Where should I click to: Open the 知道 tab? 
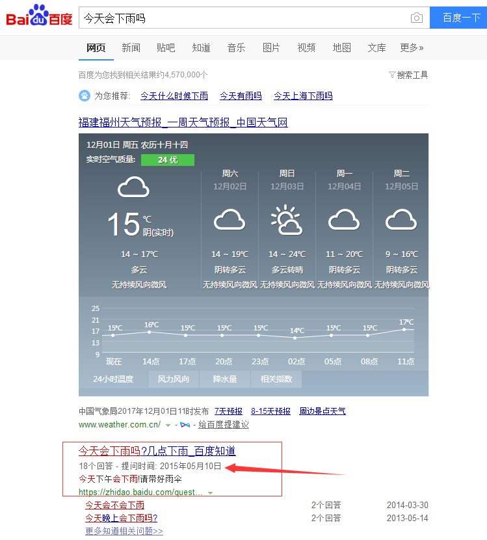coord(201,47)
